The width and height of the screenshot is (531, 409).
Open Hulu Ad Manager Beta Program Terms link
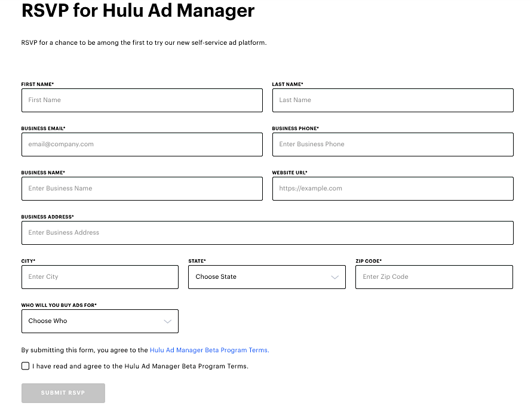point(209,350)
